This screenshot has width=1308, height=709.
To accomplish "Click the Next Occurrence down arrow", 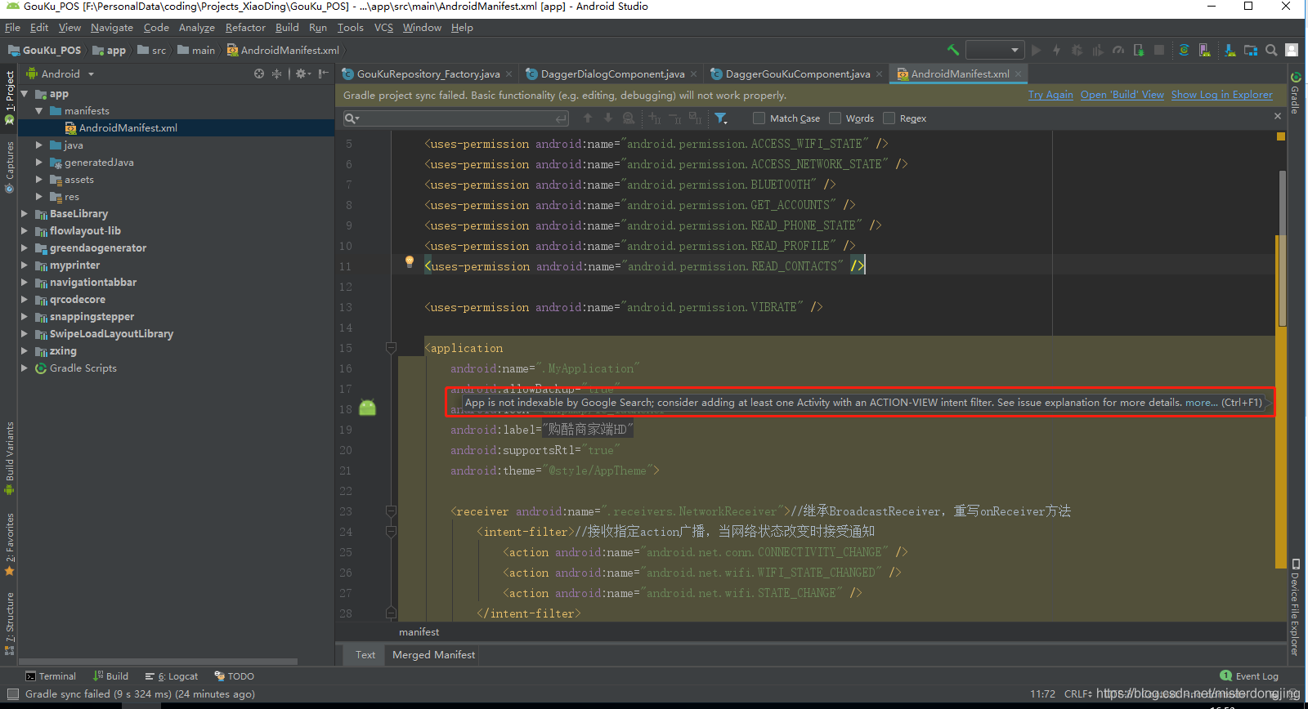I will click(x=607, y=118).
